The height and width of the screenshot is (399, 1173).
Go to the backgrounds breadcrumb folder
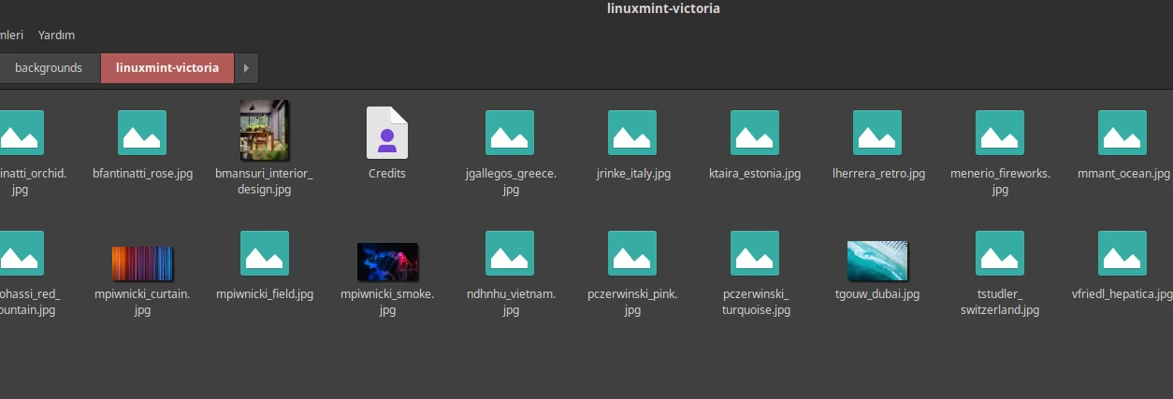(x=49, y=68)
